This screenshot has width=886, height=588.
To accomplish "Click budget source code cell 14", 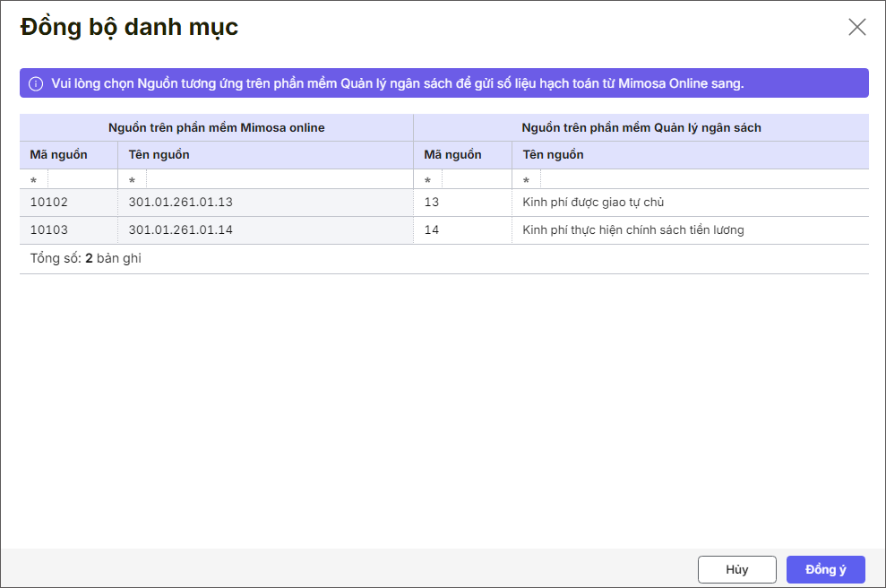I will (463, 230).
